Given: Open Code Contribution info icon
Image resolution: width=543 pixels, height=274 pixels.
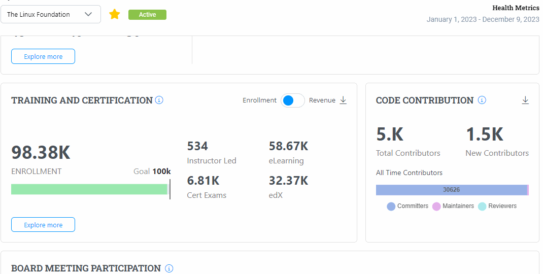Looking at the screenshot, I should point(482,100).
